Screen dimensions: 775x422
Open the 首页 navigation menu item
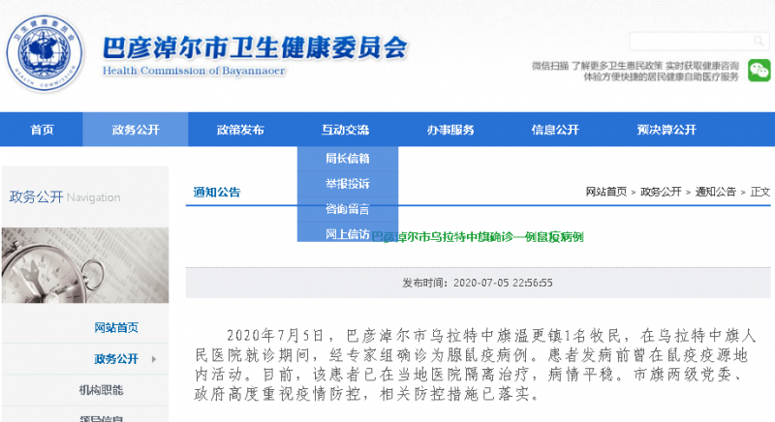[42, 130]
